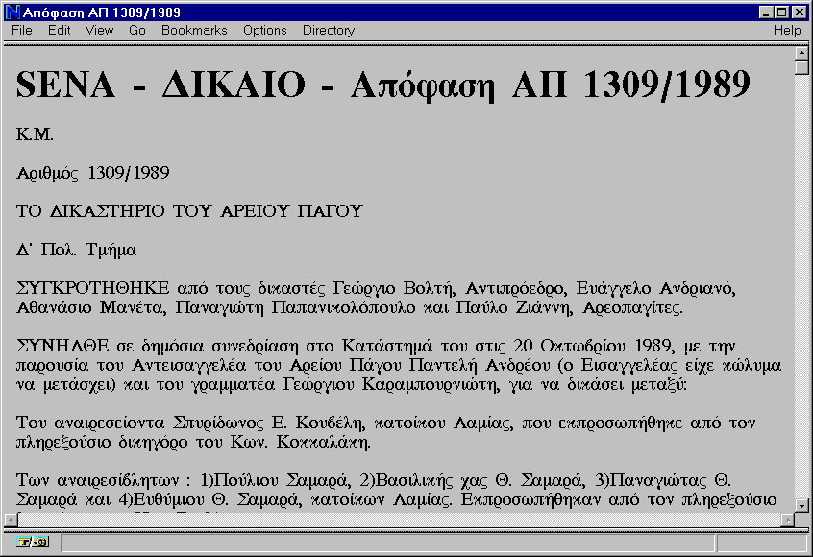
Task: Click the vertical scrollbar up arrow
Action: (x=801, y=53)
